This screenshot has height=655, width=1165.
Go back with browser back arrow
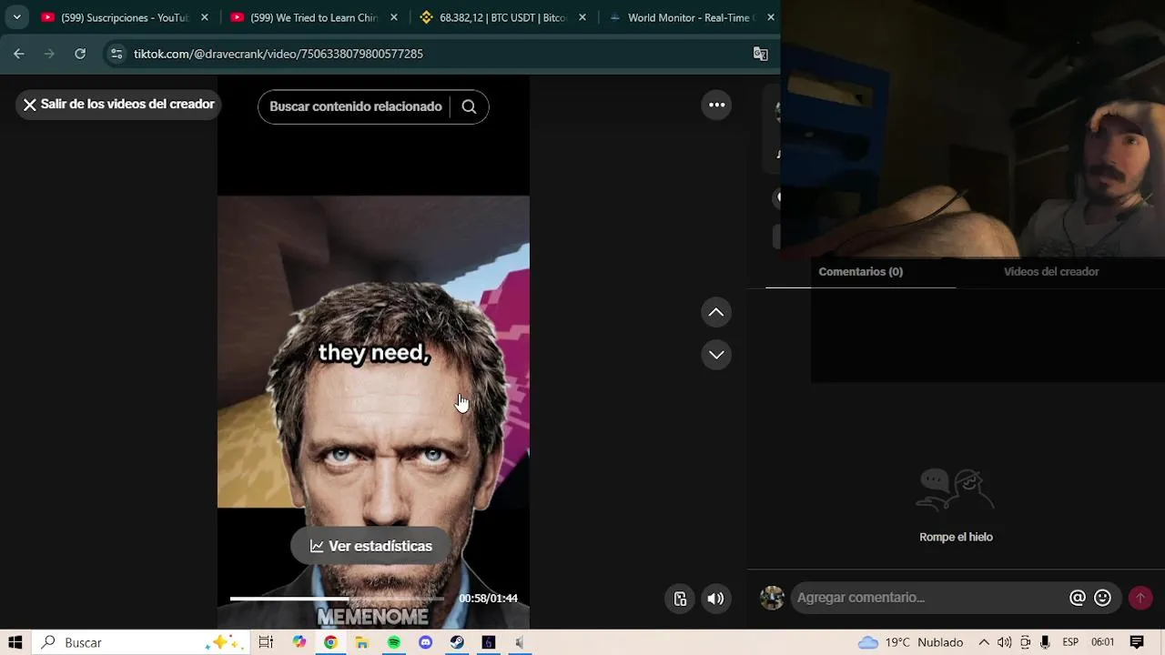coord(19,54)
